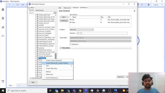Open the data canvas icon at sidebar bottom
Viewport: 165px width, 93px height.
coord(3,81)
